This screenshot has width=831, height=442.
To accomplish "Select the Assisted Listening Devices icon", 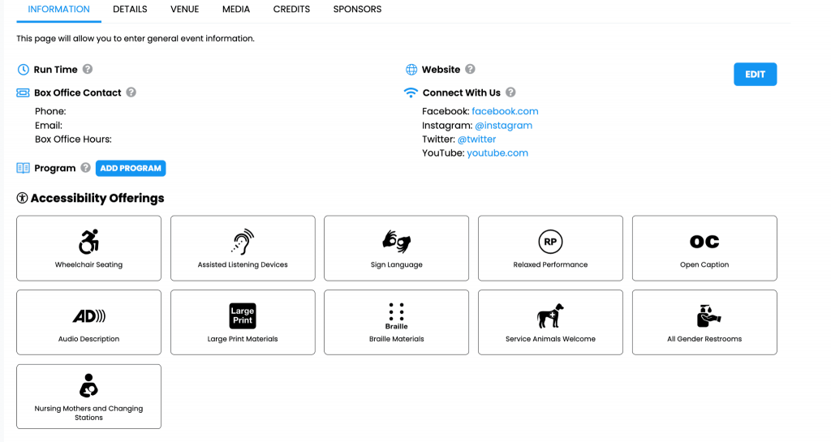I will tap(243, 242).
